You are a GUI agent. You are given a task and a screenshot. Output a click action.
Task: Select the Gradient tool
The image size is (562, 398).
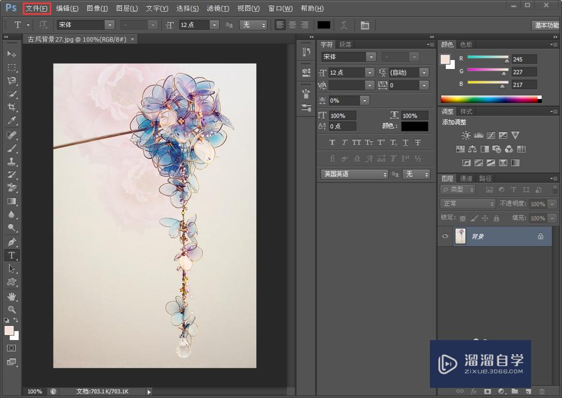click(x=11, y=201)
